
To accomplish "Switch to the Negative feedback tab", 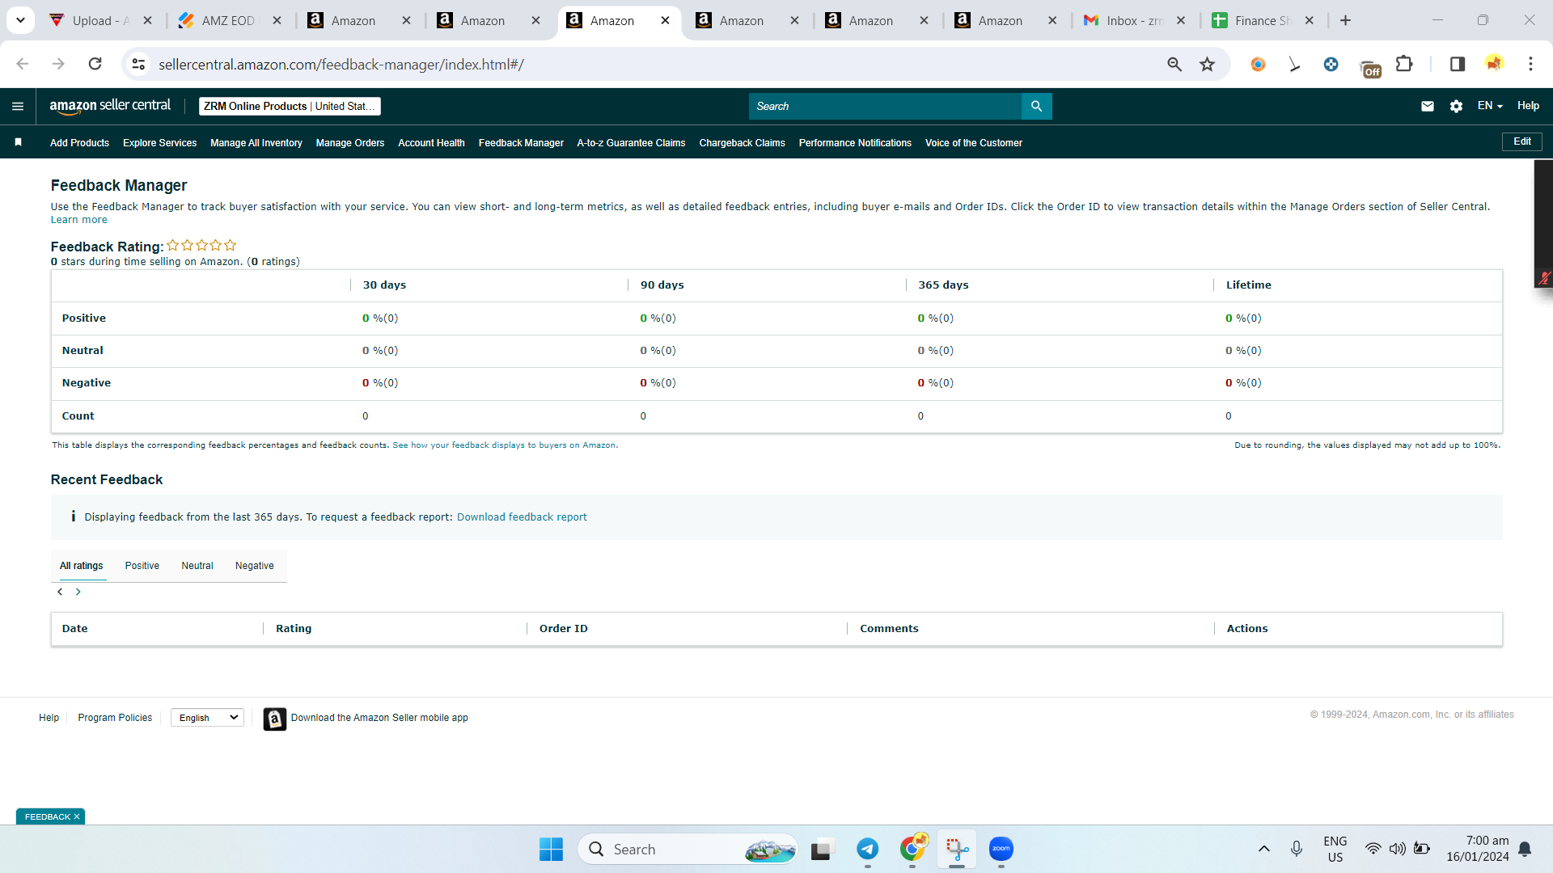I will [255, 566].
